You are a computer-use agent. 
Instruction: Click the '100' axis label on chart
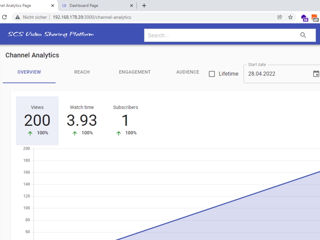(27, 208)
